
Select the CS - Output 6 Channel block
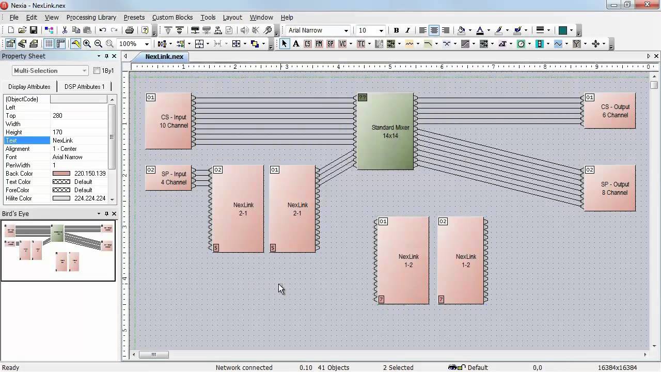tap(609, 111)
